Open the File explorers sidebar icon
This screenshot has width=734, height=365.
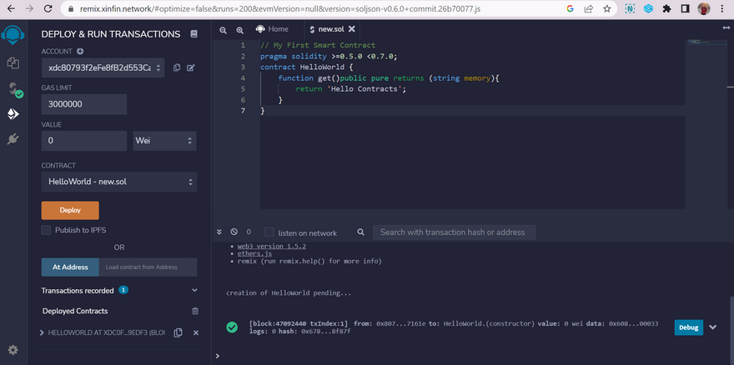pyautogui.click(x=13, y=62)
